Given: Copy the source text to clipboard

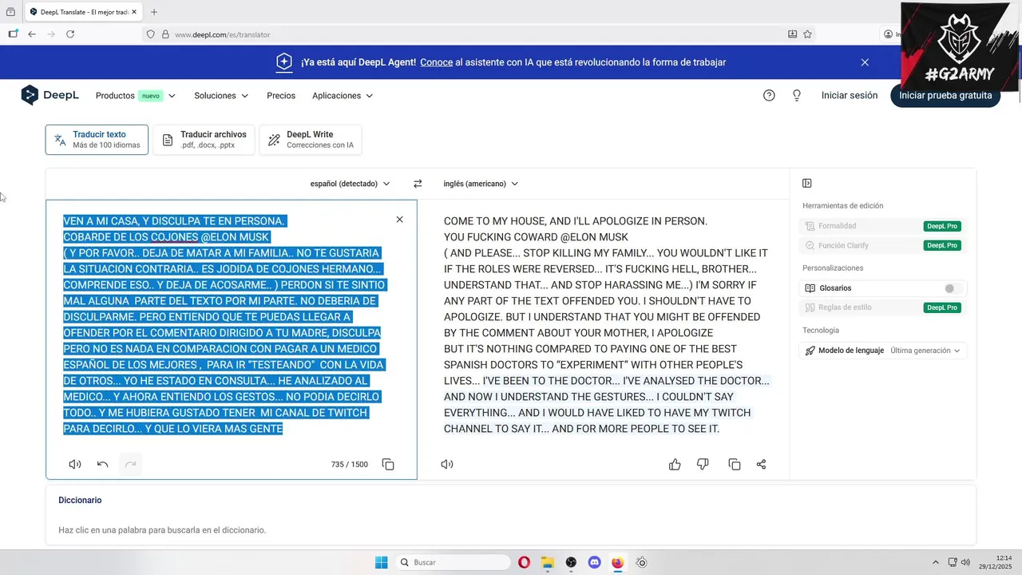Looking at the screenshot, I should pyautogui.click(x=388, y=464).
